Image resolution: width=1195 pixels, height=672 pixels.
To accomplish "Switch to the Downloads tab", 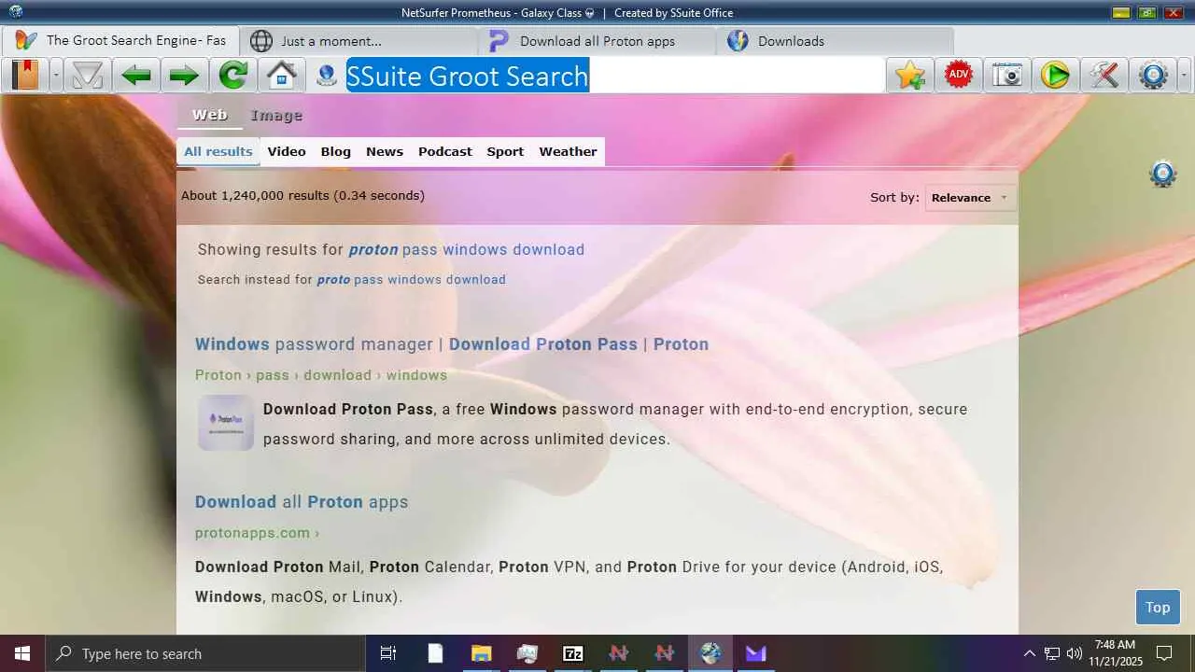I will (836, 41).
